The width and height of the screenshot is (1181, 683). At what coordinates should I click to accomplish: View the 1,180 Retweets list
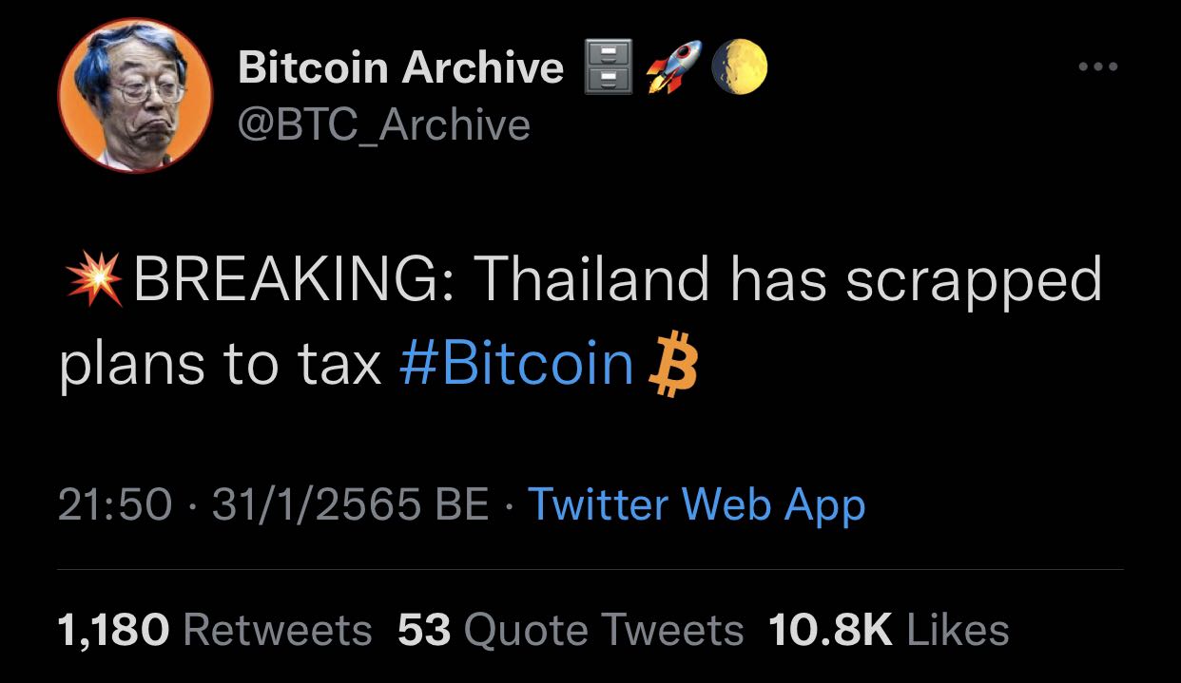215,629
